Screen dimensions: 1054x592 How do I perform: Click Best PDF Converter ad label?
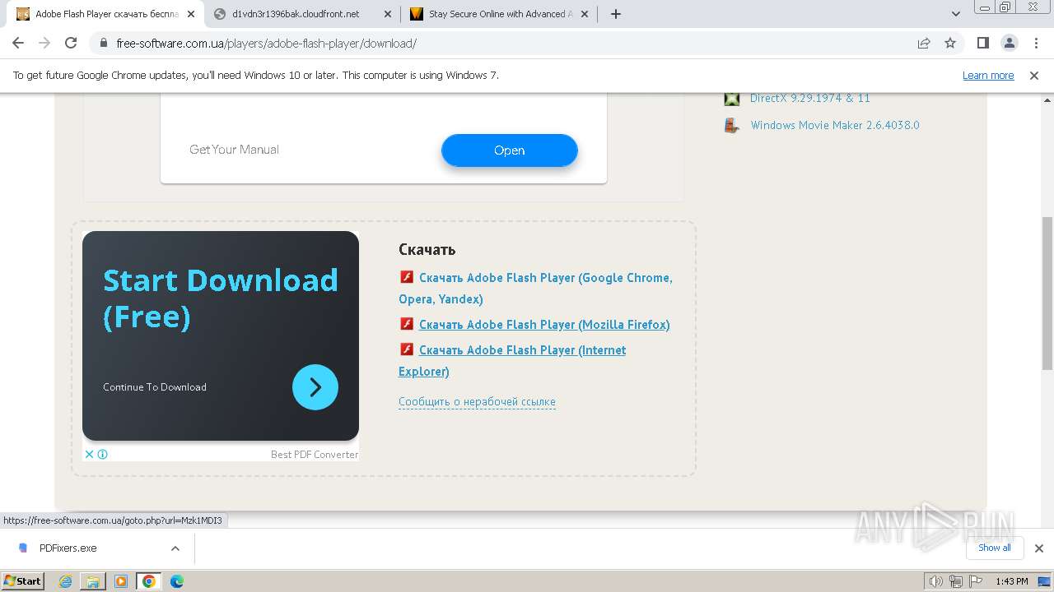pos(315,455)
